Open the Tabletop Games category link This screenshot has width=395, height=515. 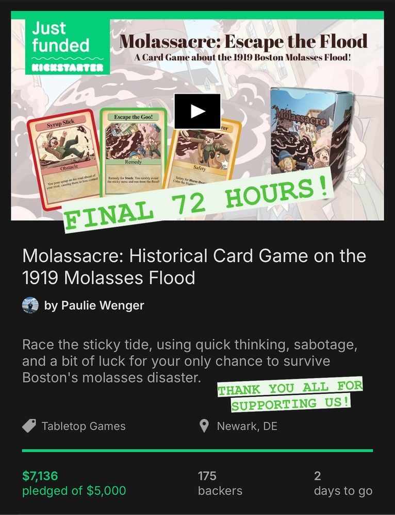(x=84, y=426)
